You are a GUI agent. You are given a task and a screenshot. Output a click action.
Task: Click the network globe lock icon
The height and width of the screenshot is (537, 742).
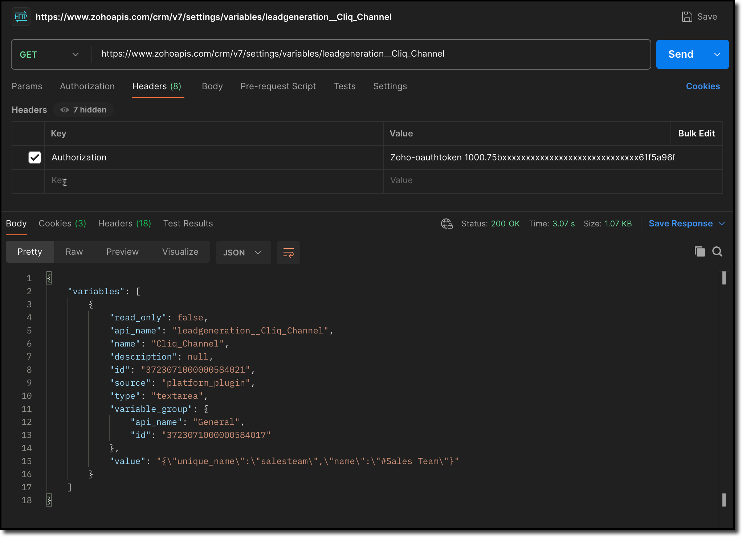tap(447, 224)
